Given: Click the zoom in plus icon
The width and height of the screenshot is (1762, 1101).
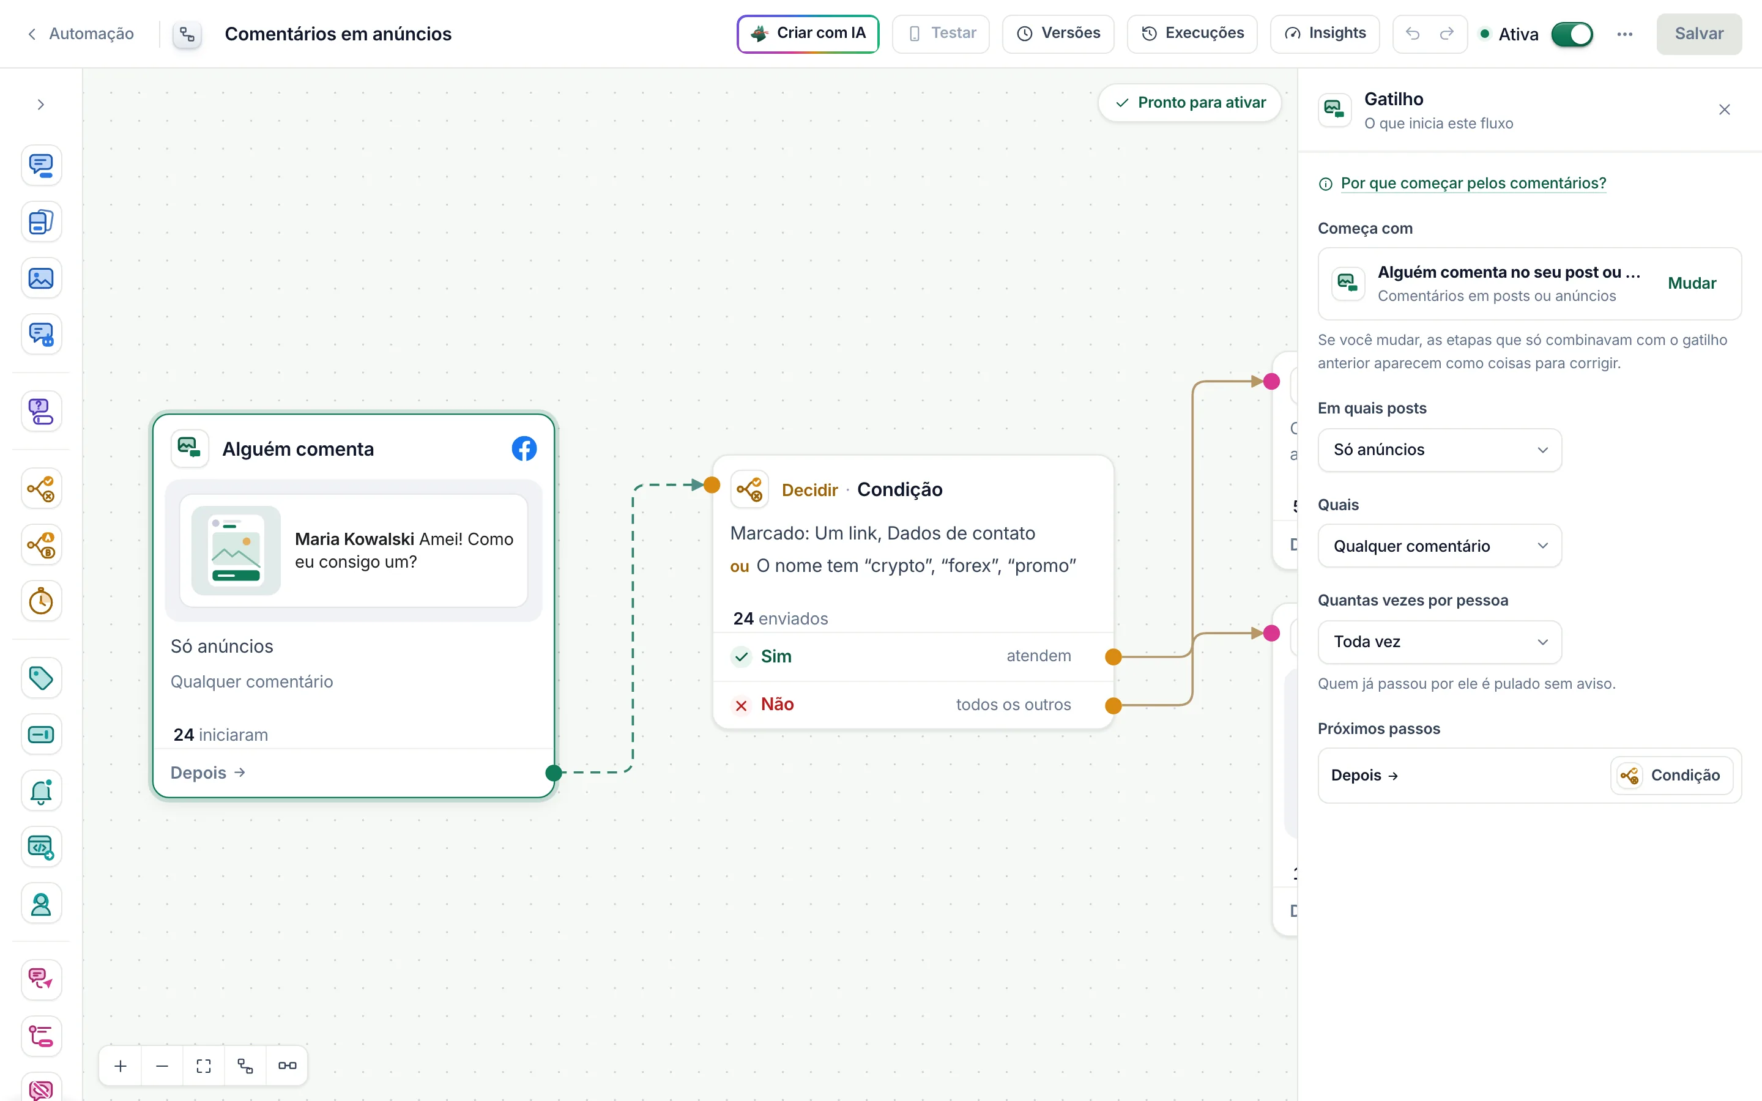Looking at the screenshot, I should tap(121, 1066).
